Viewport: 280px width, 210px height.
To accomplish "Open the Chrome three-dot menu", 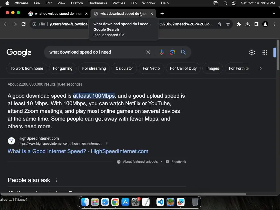I will 274,24.
